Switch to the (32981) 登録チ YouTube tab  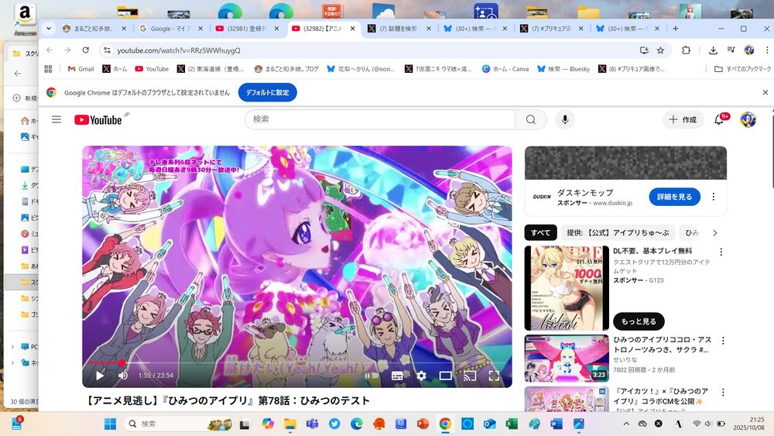(247, 29)
